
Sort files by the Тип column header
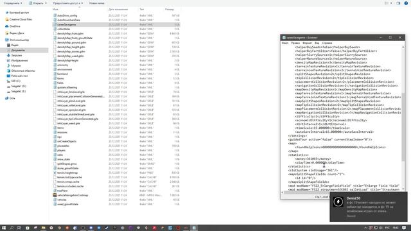click(x=141, y=10)
